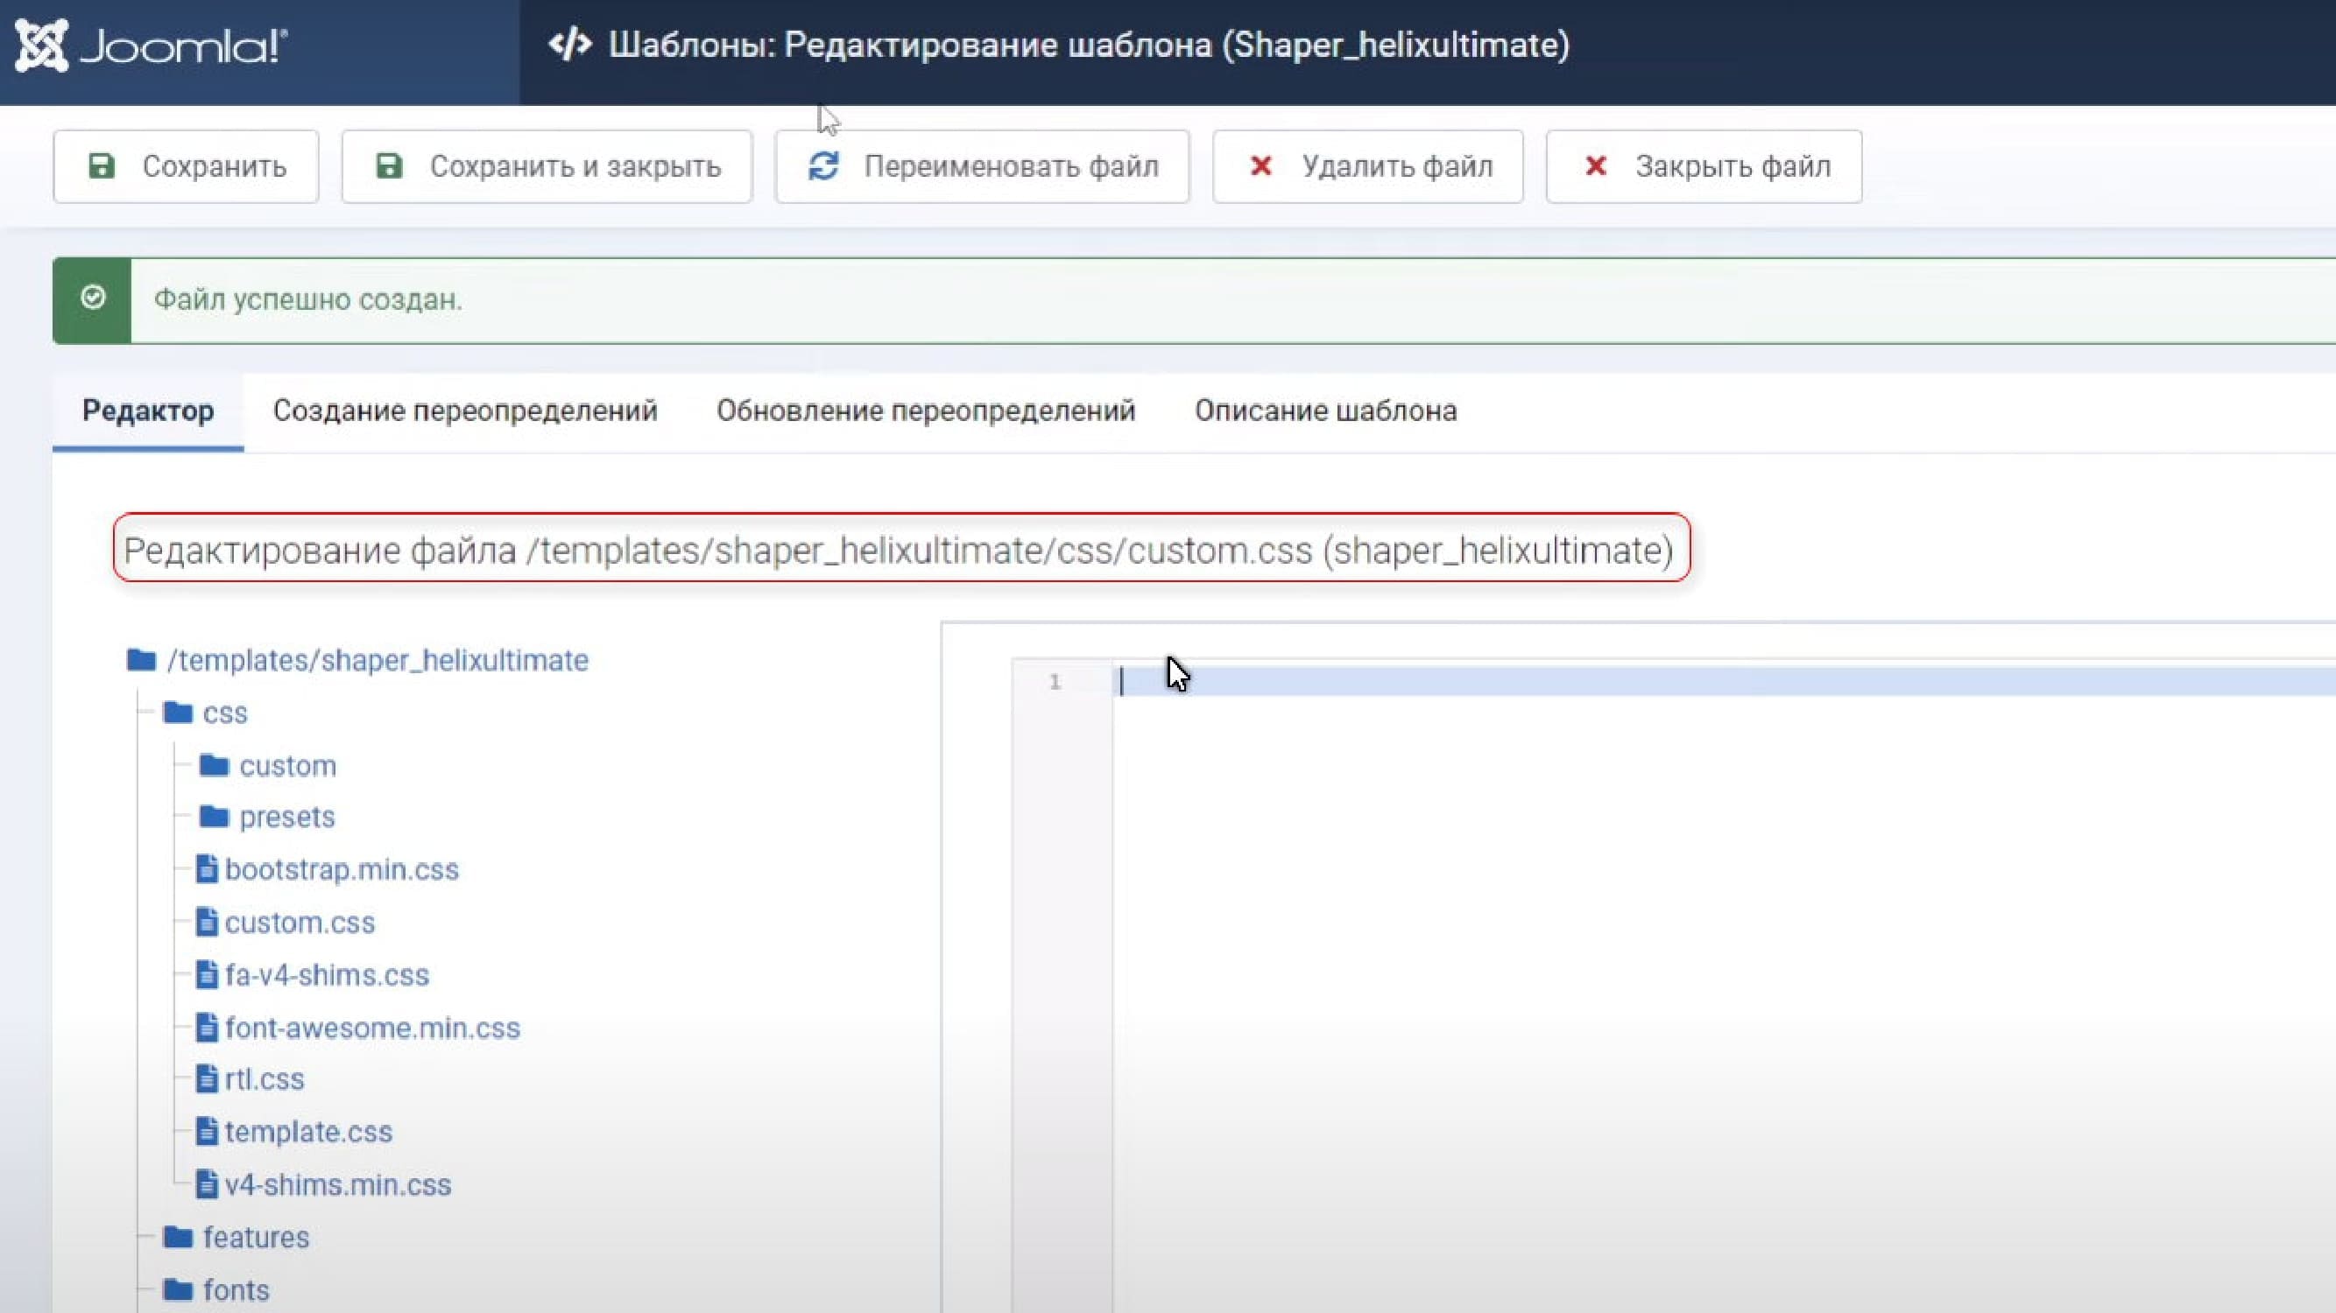The height and width of the screenshot is (1313, 2336).
Task: Click Переименовать файл button
Action: pyautogui.click(x=982, y=166)
